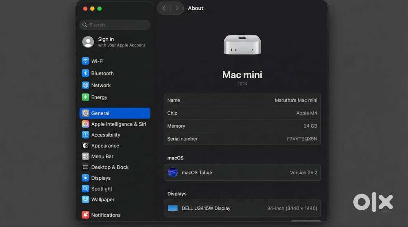Click the Accessibility icon
Image resolution: width=408 pixels, height=227 pixels.
pyautogui.click(x=85, y=135)
